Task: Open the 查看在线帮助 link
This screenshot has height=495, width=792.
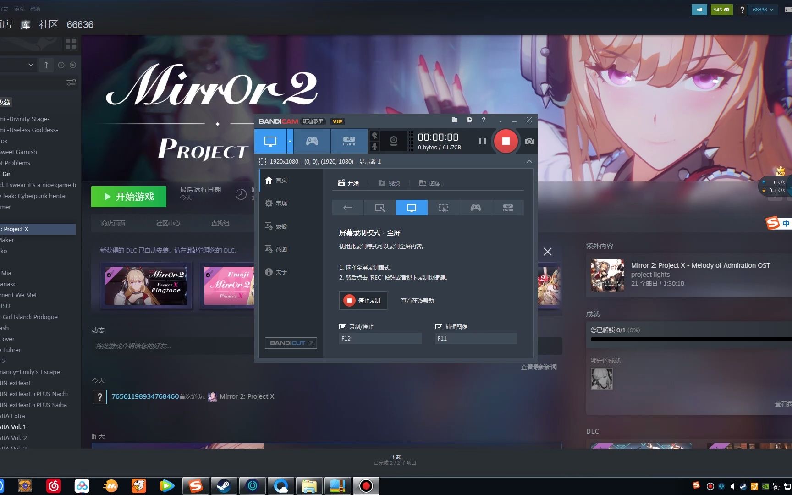Action: point(417,301)
